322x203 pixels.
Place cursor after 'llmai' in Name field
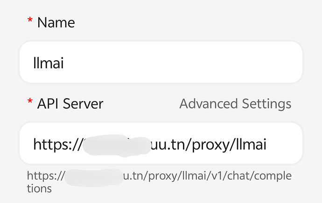point(65,63)
